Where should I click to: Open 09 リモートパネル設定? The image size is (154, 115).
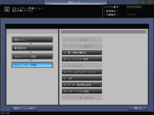pos(82,91)
